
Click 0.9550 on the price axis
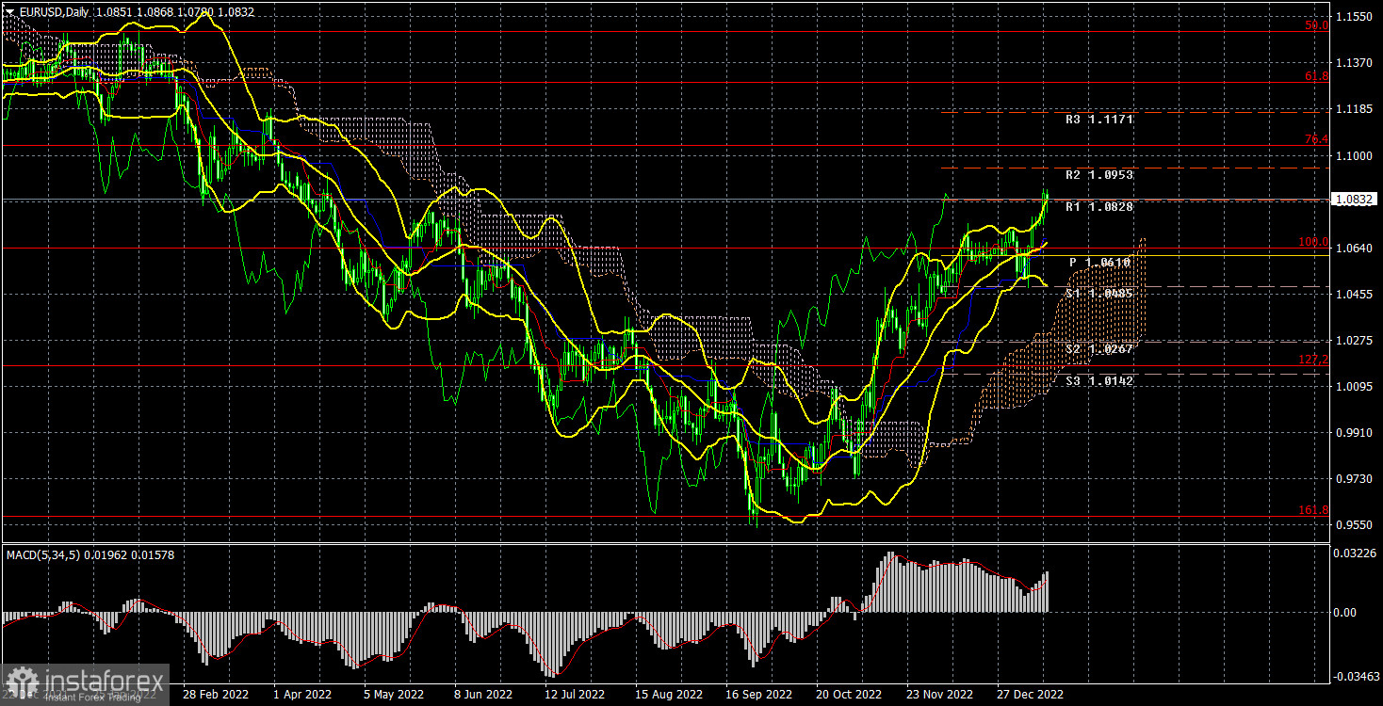click(1356, 526)
